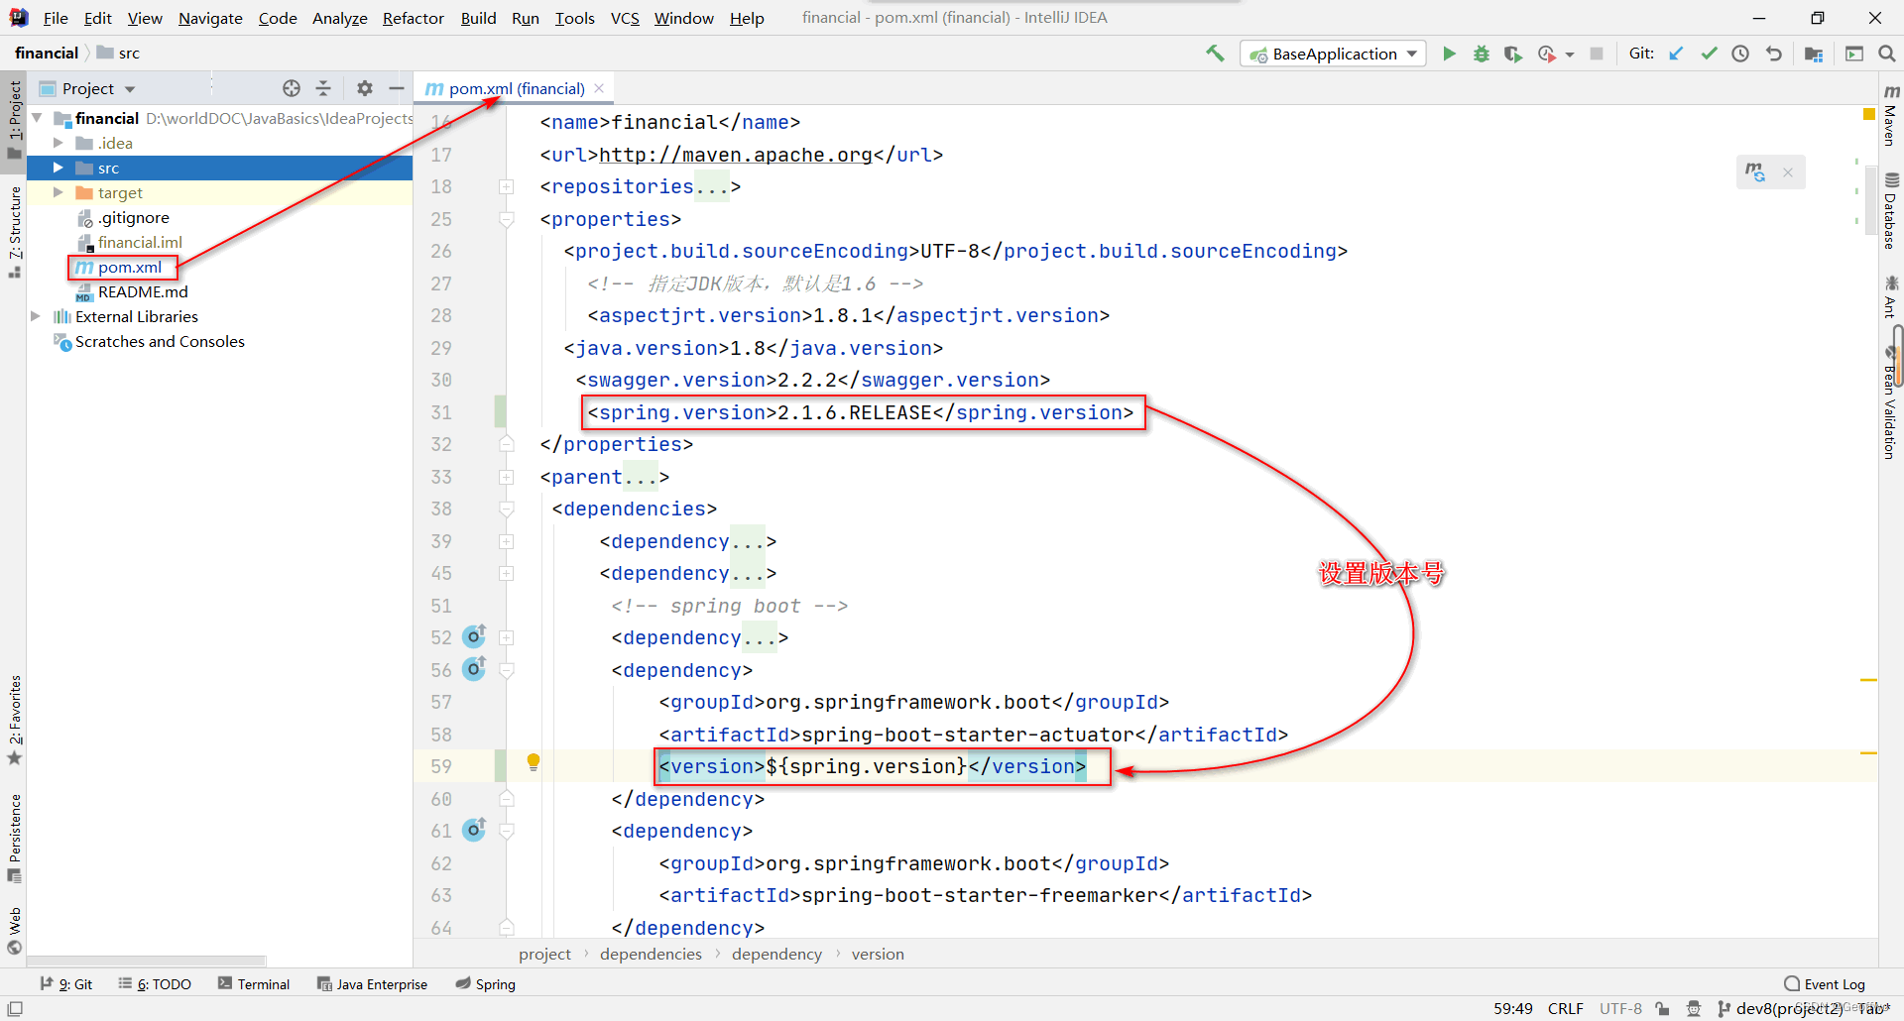1904x1021 pixels.
Task: Select file in Project view using locate icon
Action: click(292, 88)
